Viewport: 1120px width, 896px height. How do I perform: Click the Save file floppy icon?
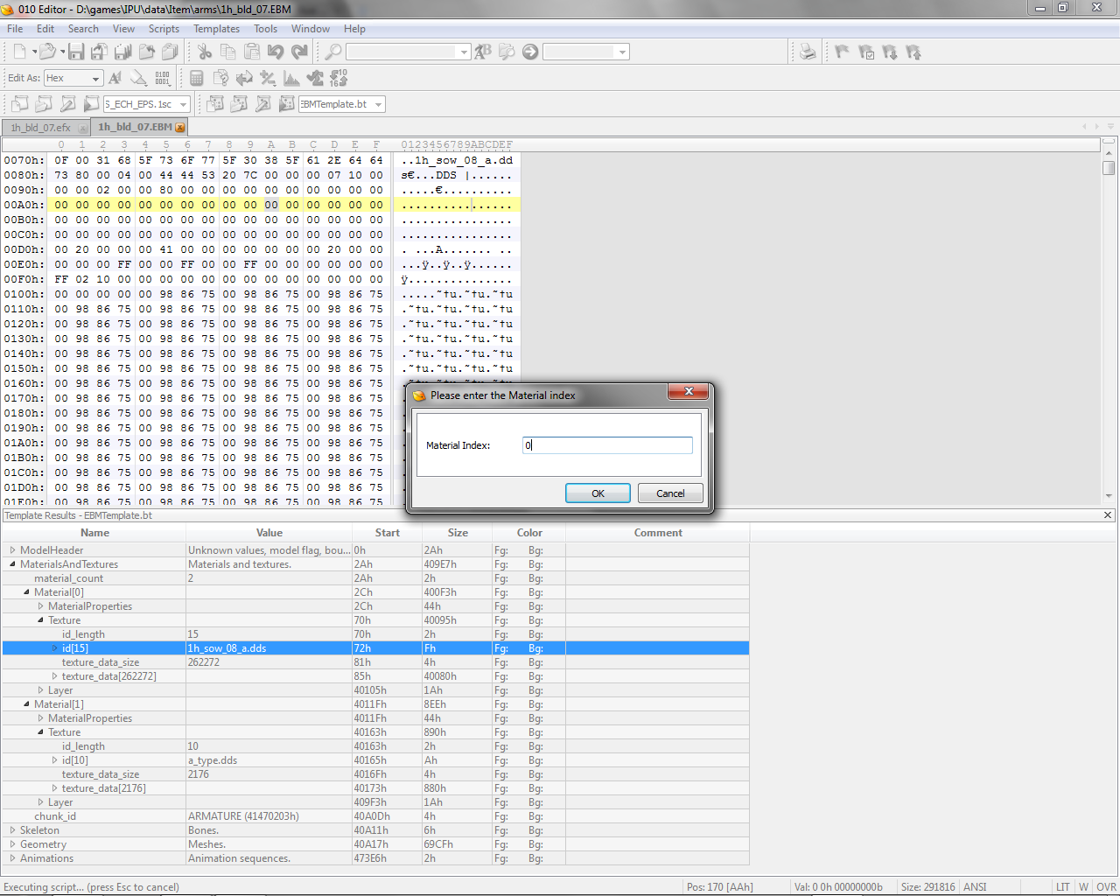pos(76,52)
